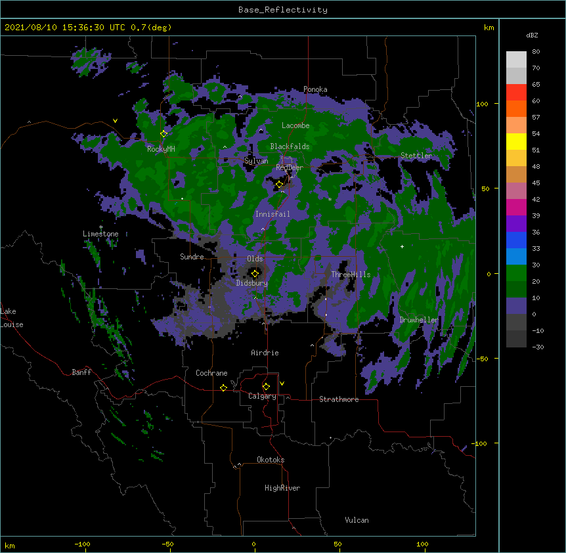The image size is (566, 553).
Task: Click the yellow diamond marker beside RockyMH
Action: click(164, 133)
